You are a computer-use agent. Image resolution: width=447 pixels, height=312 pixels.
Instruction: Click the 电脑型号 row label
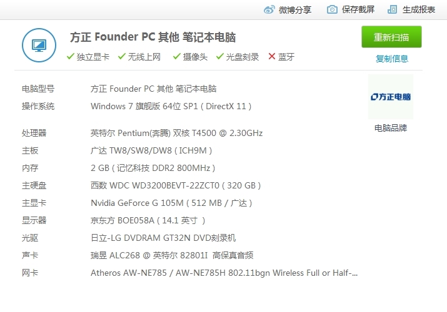coord(38,89)
